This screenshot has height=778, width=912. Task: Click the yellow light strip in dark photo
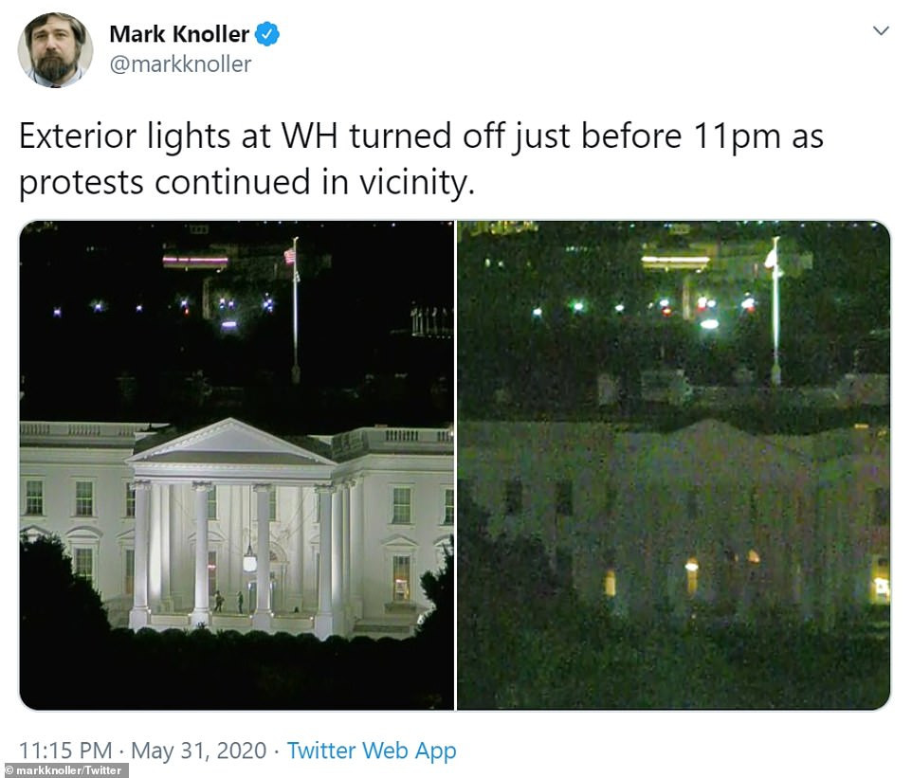tap(675, 261)
